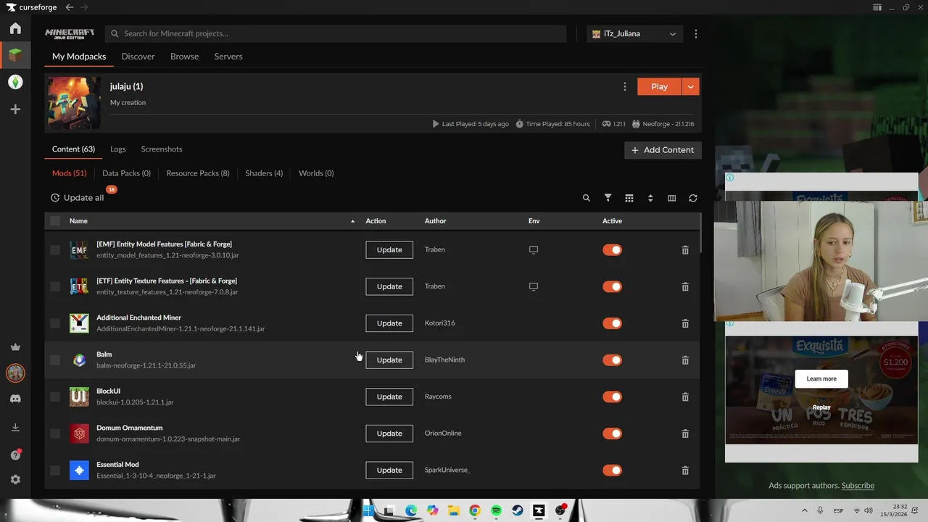Disable the BlockUI active toggle
The image size is (928, 522).
coord(613,397)
